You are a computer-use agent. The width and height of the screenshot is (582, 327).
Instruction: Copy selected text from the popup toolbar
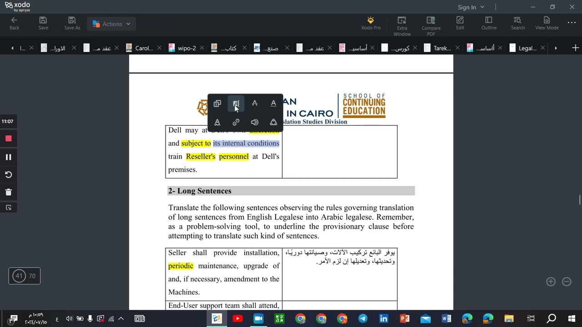217,104
